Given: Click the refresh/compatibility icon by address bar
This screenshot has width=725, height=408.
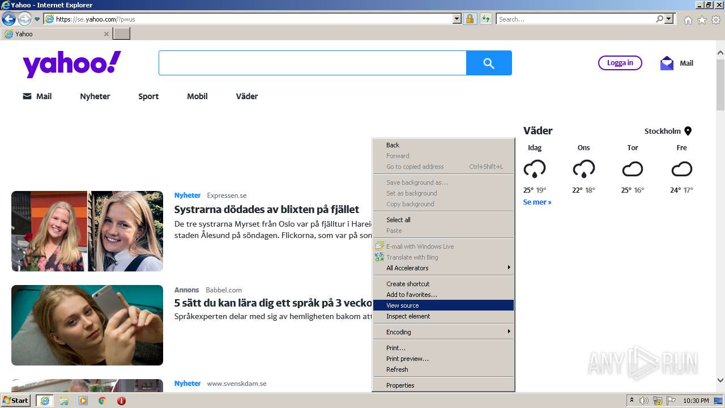Looking at the screenshot, I should pyautogui.click(x=485, y=19).
